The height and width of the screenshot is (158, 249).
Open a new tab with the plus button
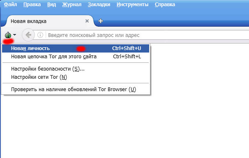[101, 21]
